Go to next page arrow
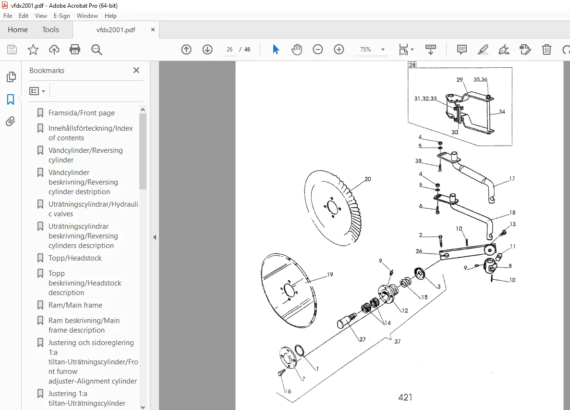This screenshot has width=570, height=410. (x=207, y=50)
